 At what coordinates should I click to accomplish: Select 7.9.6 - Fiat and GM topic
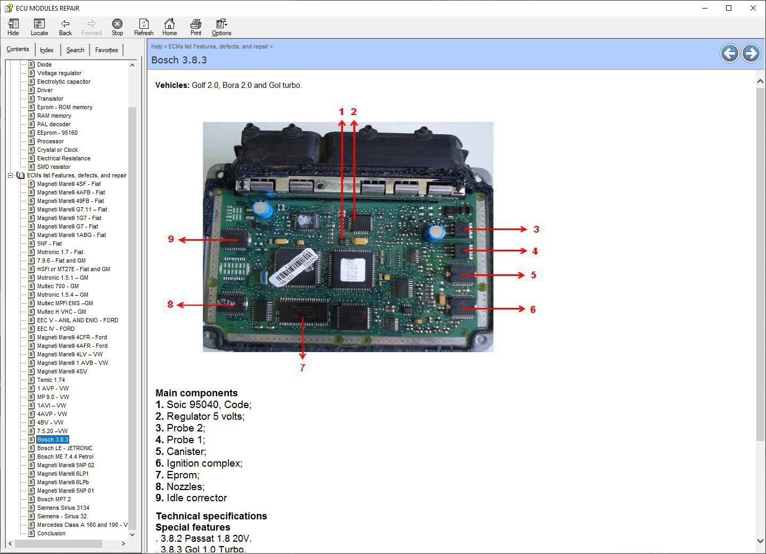(61, 260)
